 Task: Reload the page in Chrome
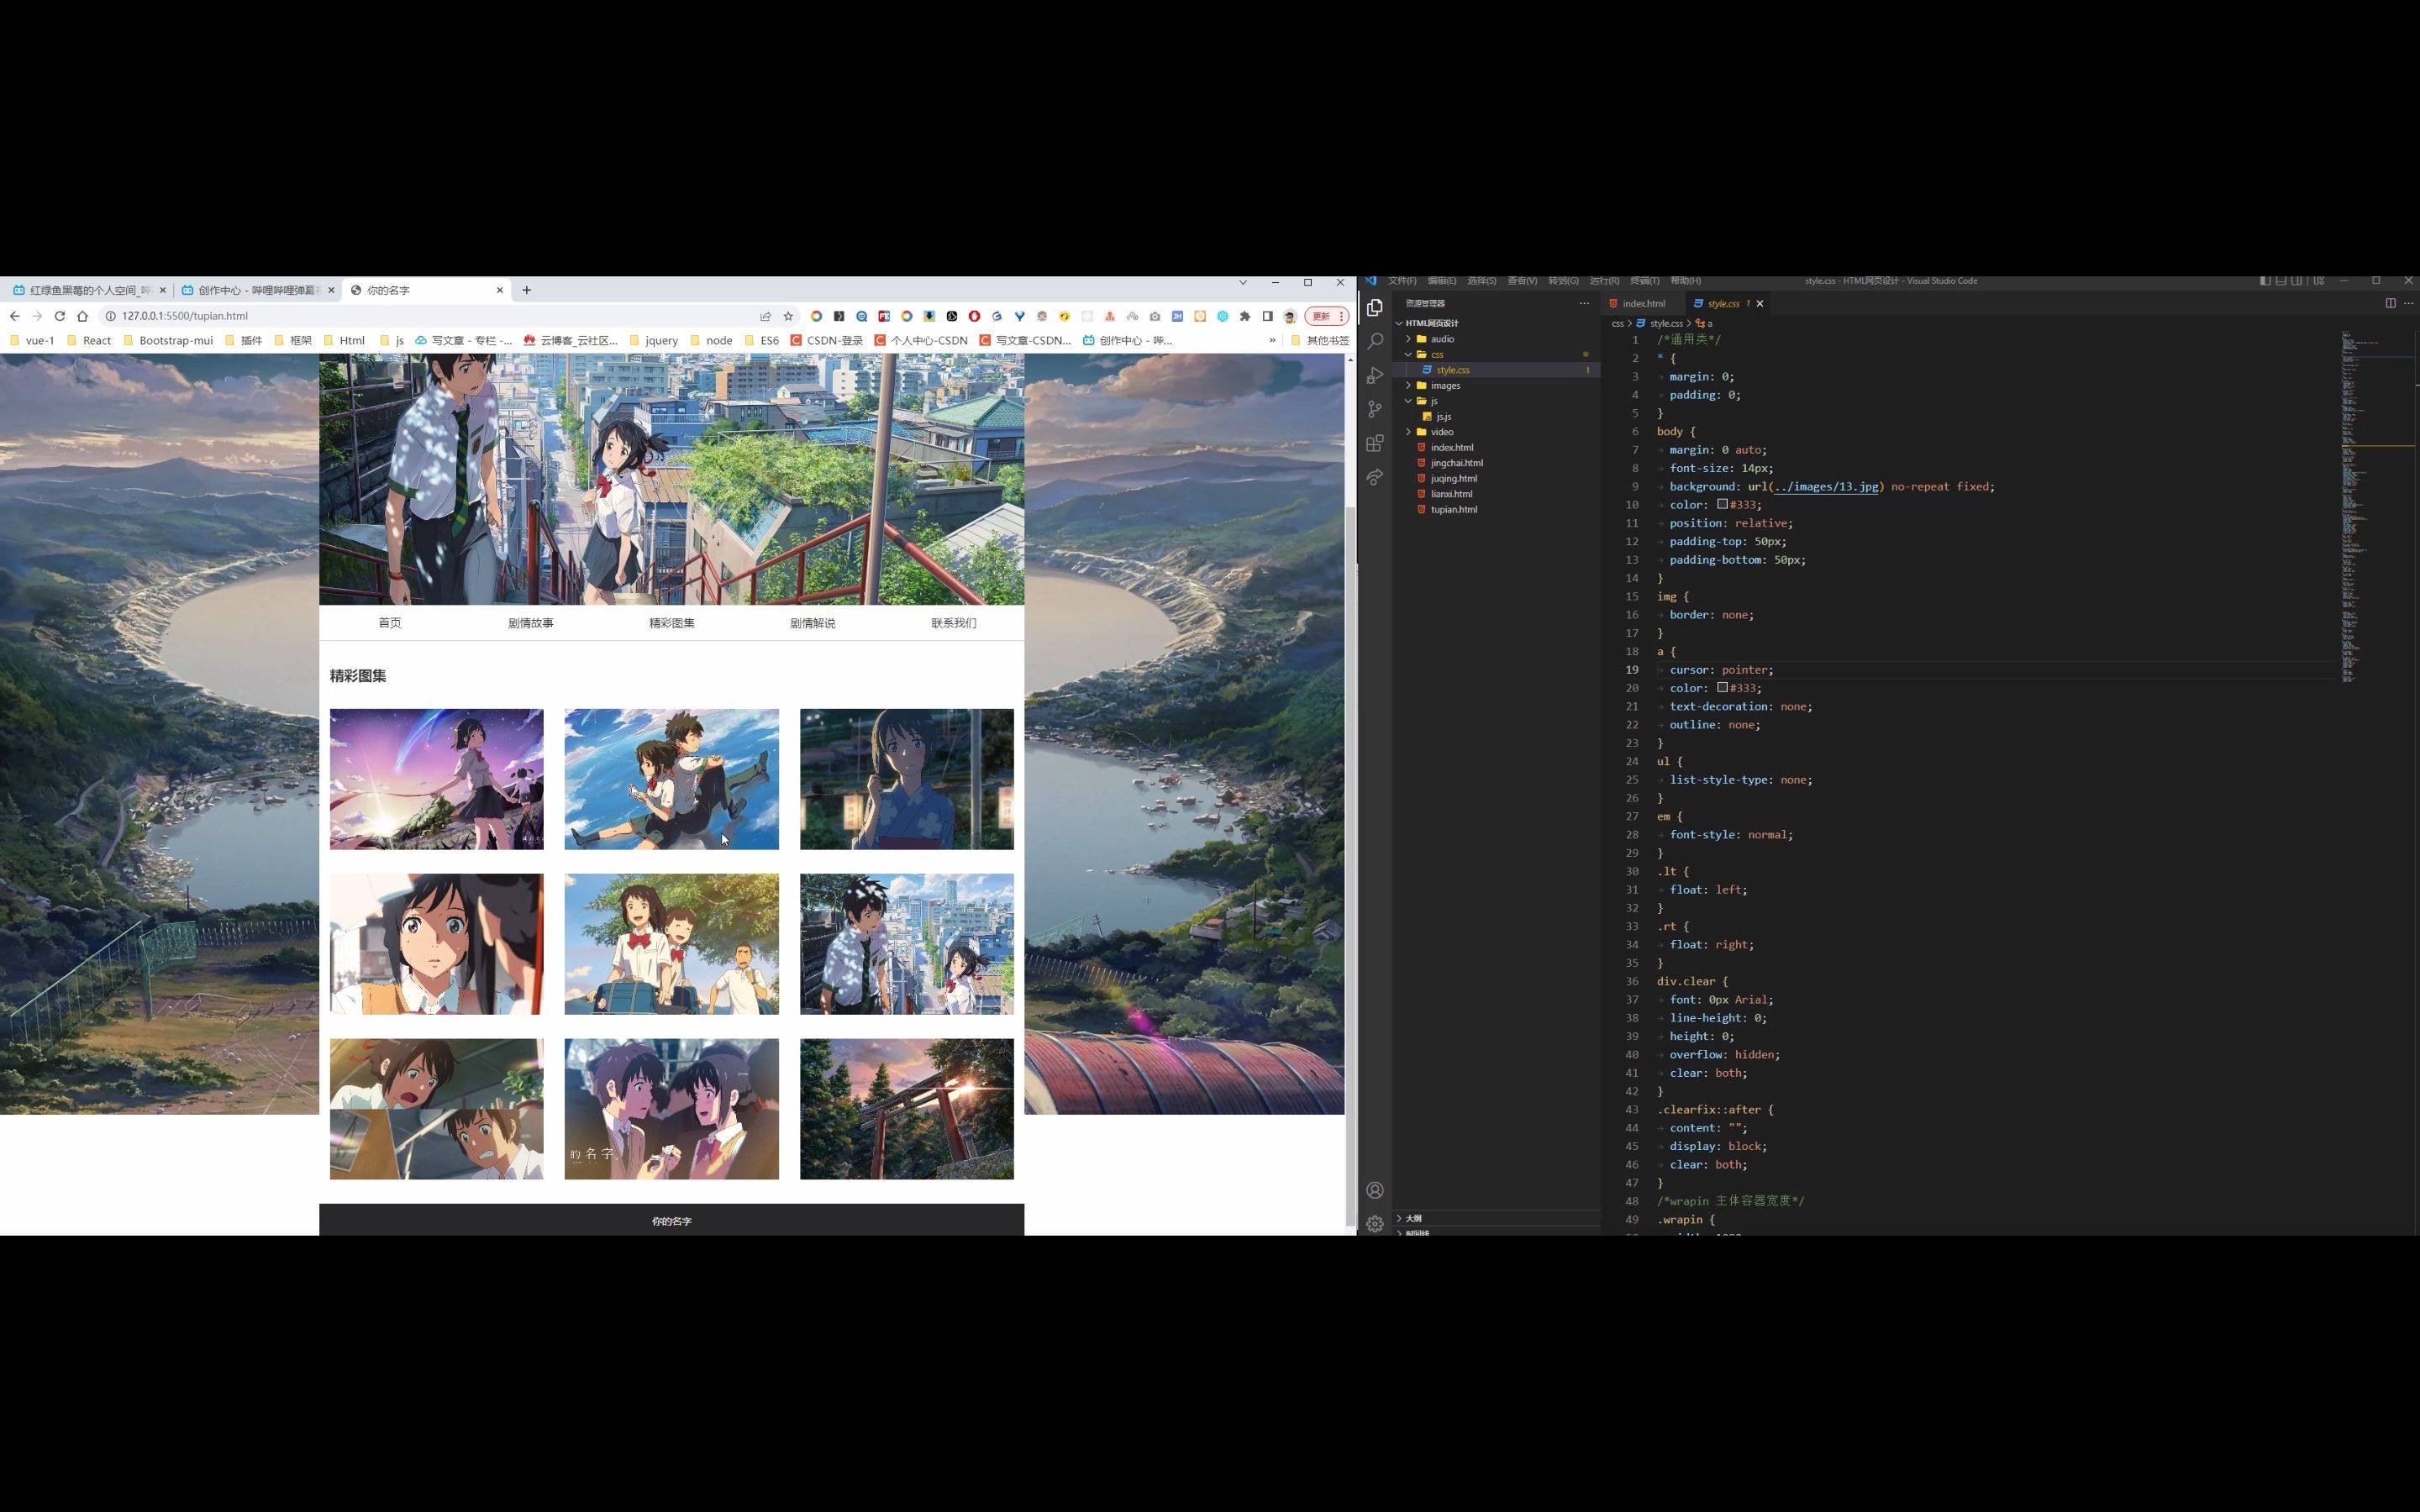coord(60,316)
